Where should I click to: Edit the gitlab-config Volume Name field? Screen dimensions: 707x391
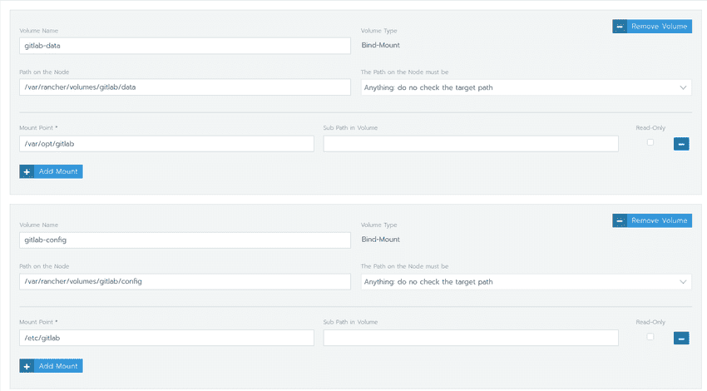click(x=185, y=240)
